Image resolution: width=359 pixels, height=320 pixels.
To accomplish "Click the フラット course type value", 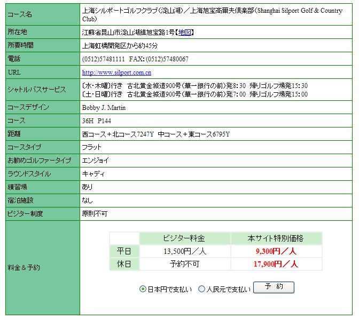I will point(91,147).
